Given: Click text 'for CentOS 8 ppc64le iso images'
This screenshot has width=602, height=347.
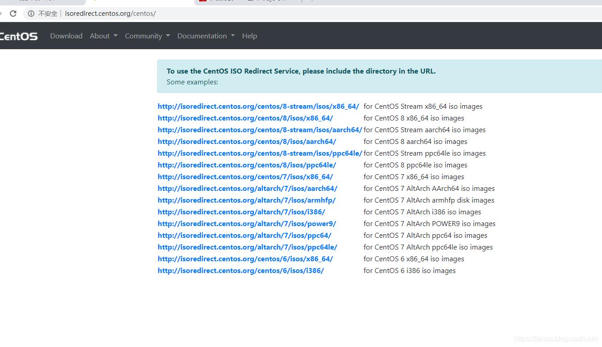Looking at the screenshot, I should (x=415, y=165).
